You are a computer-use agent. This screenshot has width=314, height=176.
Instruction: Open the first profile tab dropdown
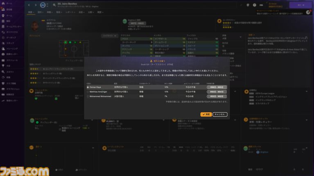pyautogui.click(x=31, y=12)
